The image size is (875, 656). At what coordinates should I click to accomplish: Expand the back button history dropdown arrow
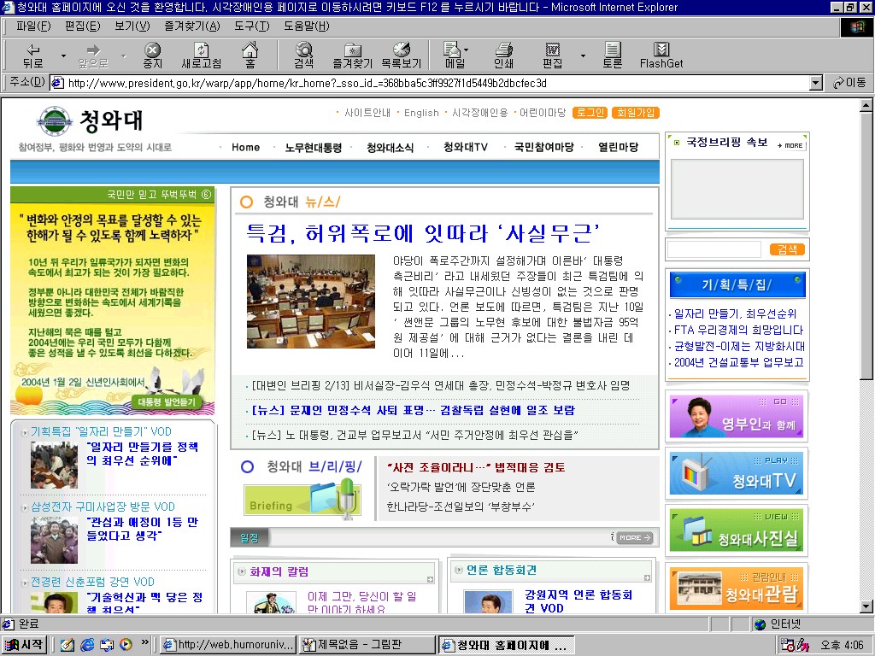point(63,56)
